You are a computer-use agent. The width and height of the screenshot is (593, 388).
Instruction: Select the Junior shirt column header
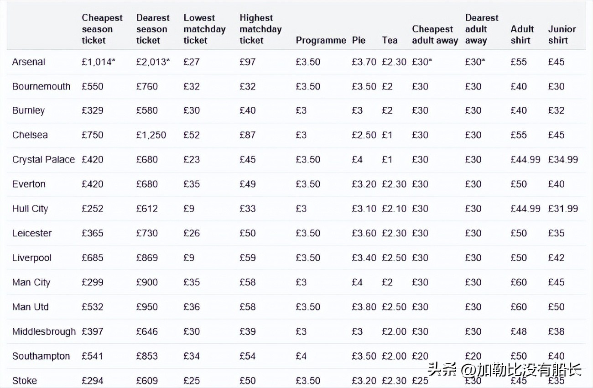click(562, 35)
